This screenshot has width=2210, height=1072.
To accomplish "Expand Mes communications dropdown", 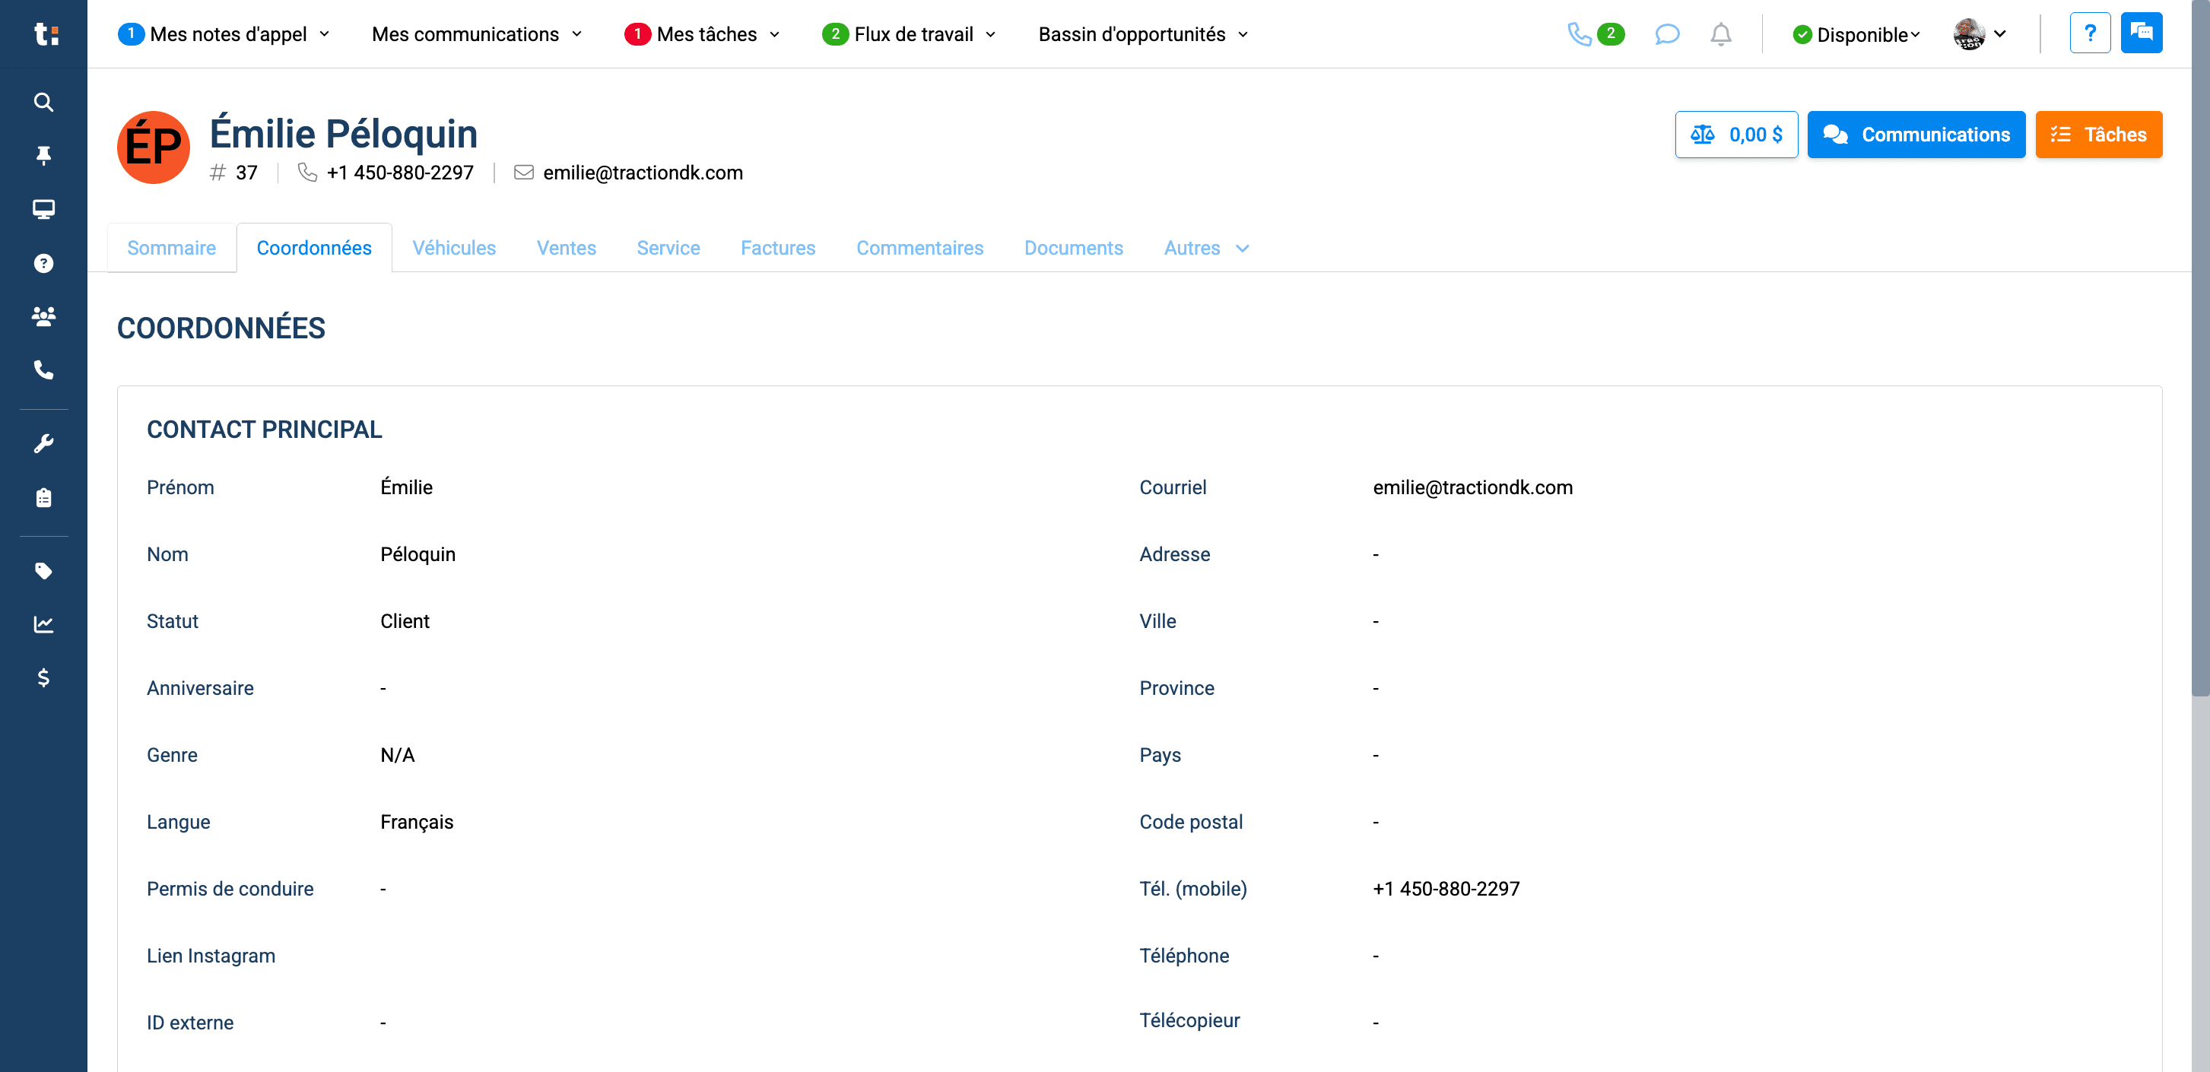I will pyautogui.click(x=477, y=34).
